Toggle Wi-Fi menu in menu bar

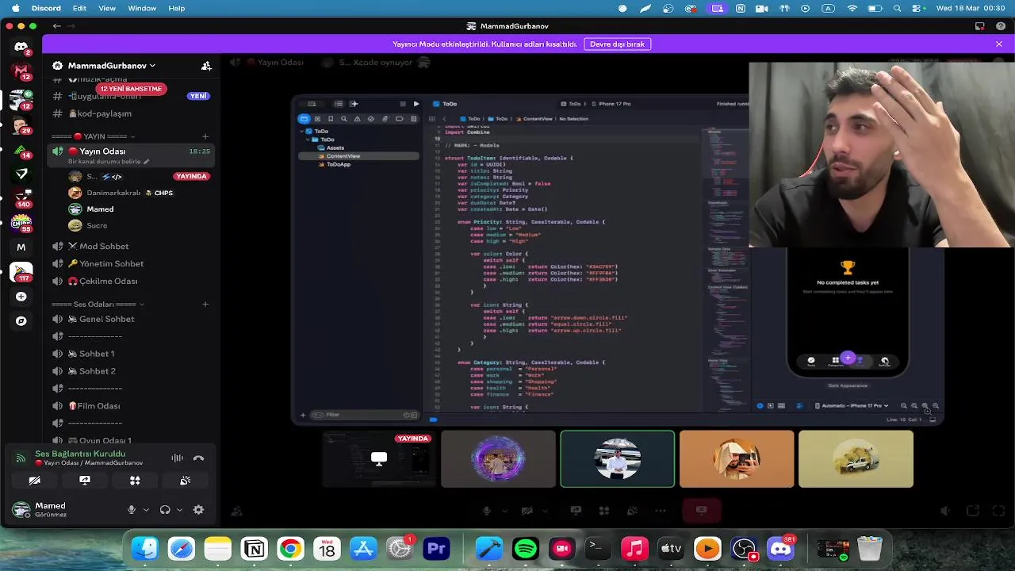[x=852, y=8]
